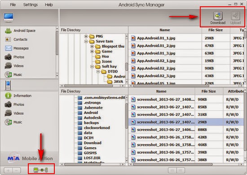Select file App.Android.01_2.jpg
Screen dimensions: 247x175
pyautogui.click(x=186, y=46)
